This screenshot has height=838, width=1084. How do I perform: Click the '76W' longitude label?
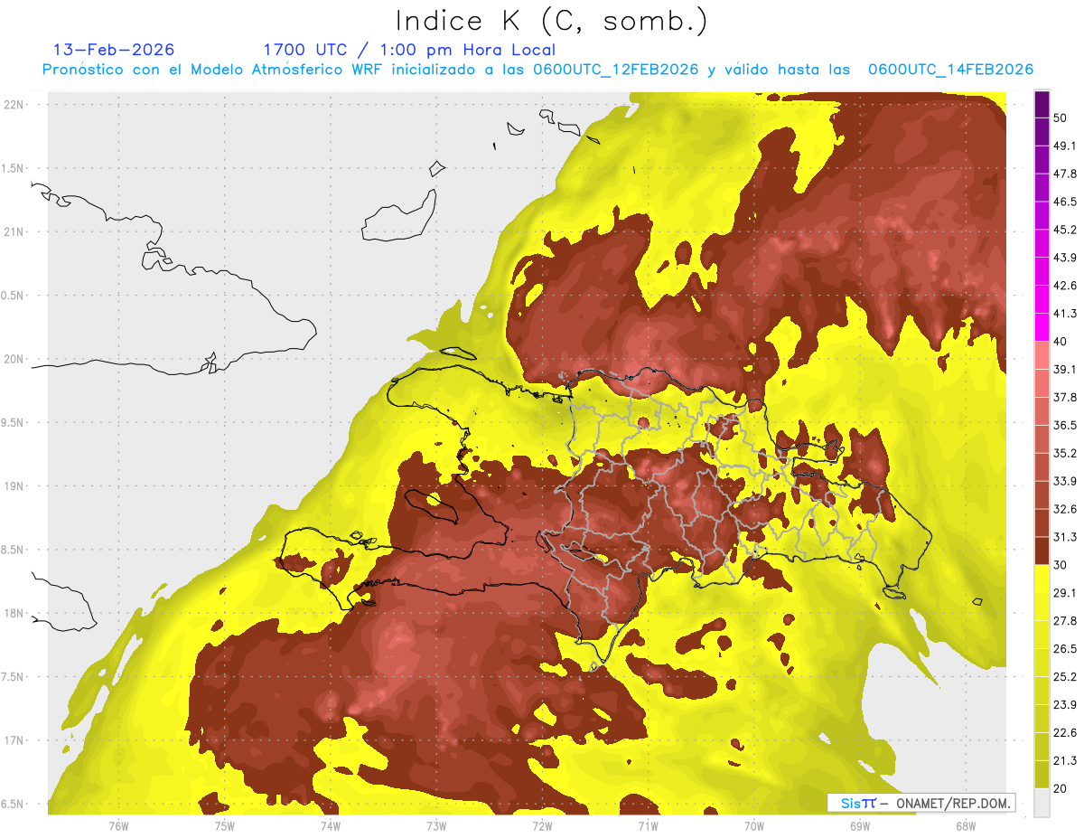(x=118, y=825)
